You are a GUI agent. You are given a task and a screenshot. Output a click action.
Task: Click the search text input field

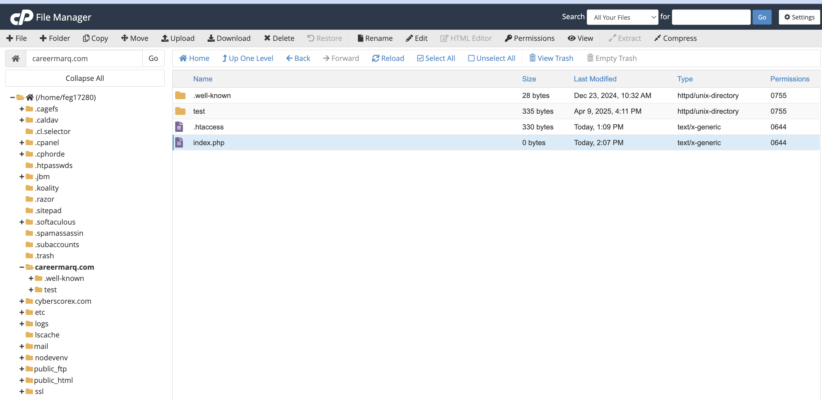[x=711, y=17]
